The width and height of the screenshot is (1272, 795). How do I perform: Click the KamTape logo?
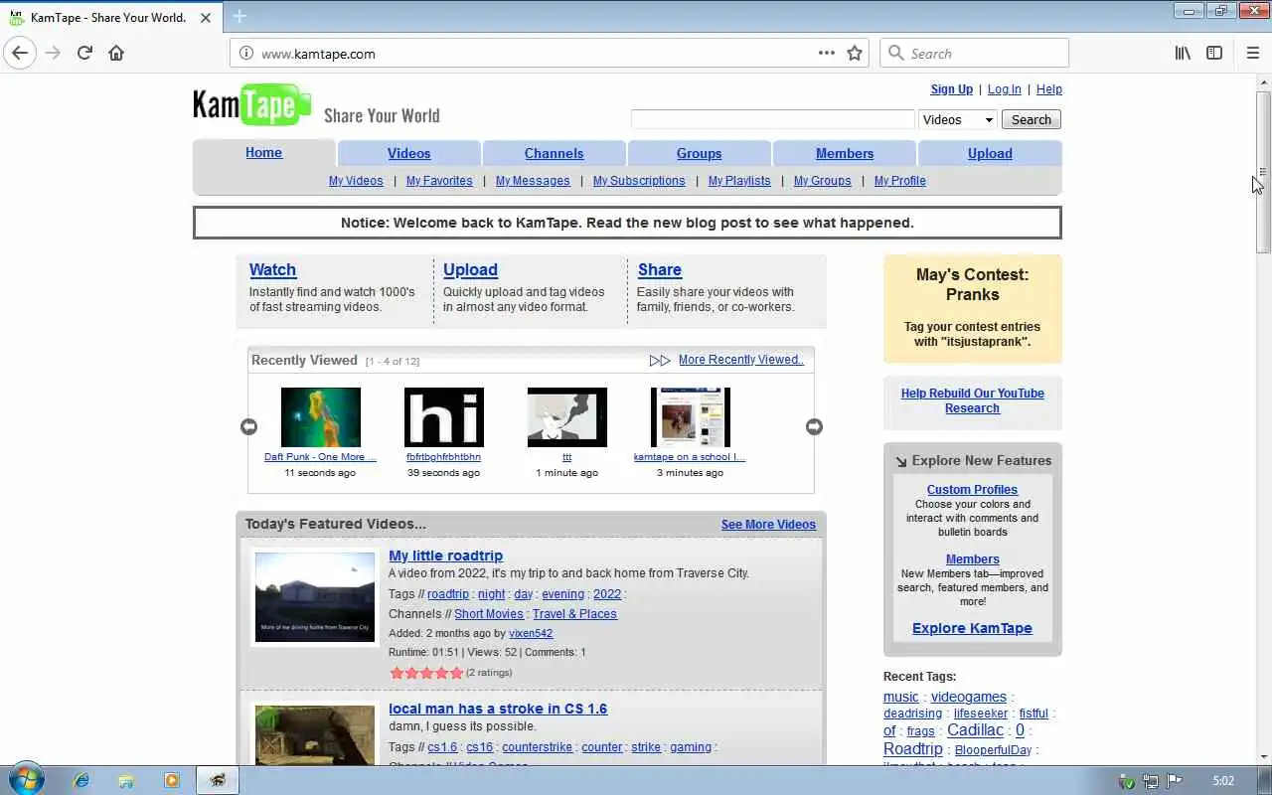click(x=251, y=105)
